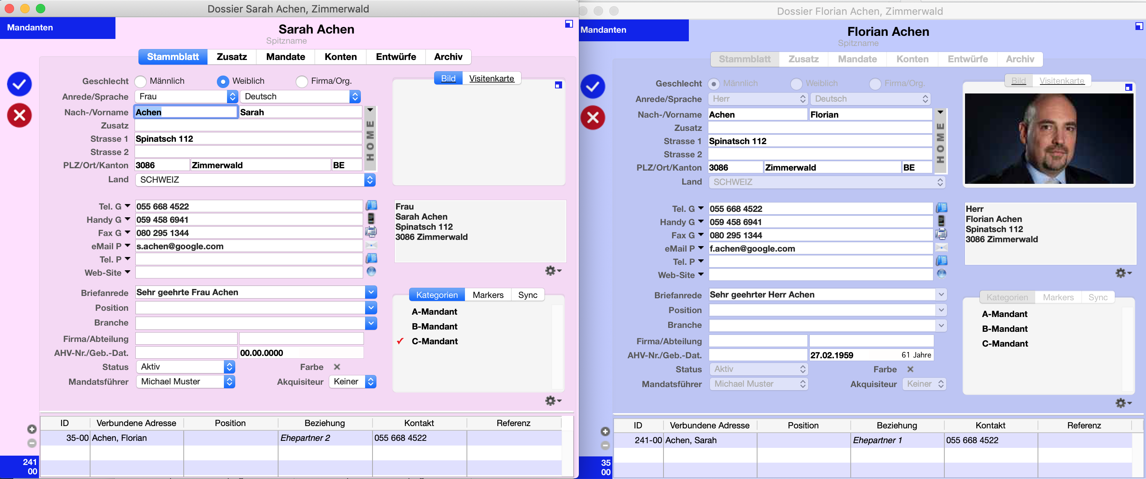Click mobile icon beside Florian's Handy G
Viewport: 1146px width, 479px height.
pyautogui.click(x=941, y=221)
